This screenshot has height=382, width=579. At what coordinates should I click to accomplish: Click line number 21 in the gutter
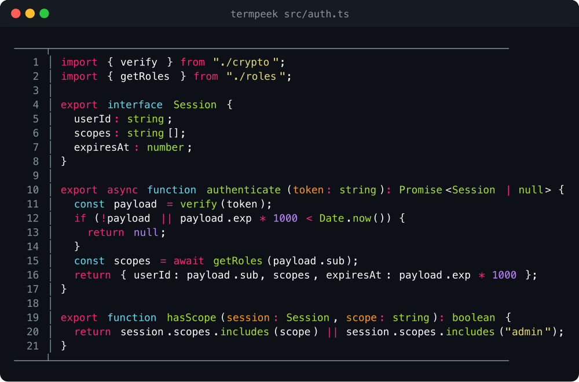tap(33, 346)
